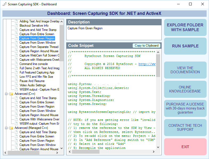Click 'using BytescoutScreenCapturingLib;' code line

click(x=99, y=112)
